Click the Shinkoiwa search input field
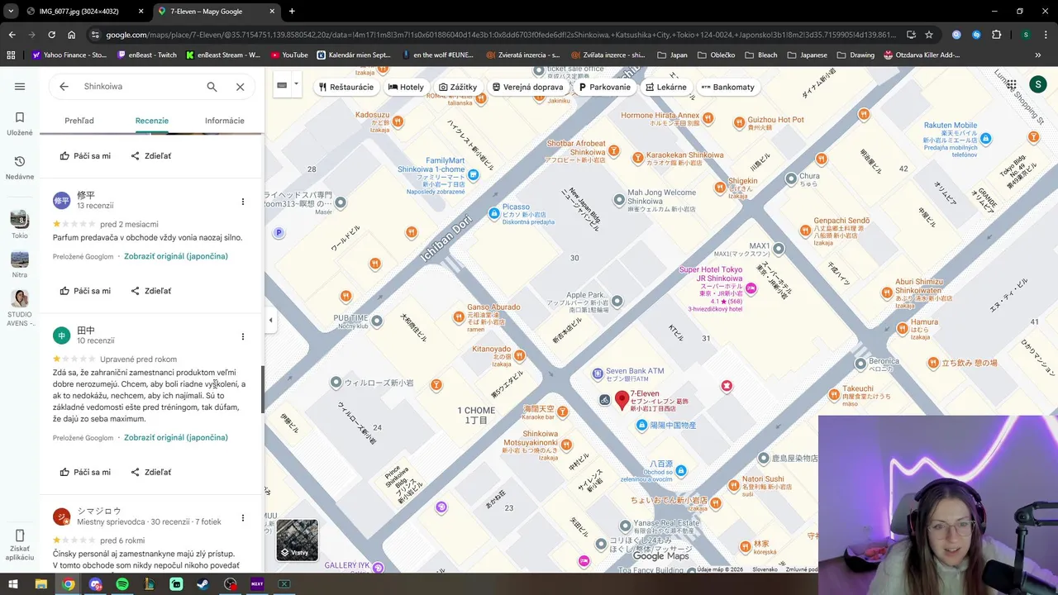The image size is (1058, 595). click(x=141, y=87)
